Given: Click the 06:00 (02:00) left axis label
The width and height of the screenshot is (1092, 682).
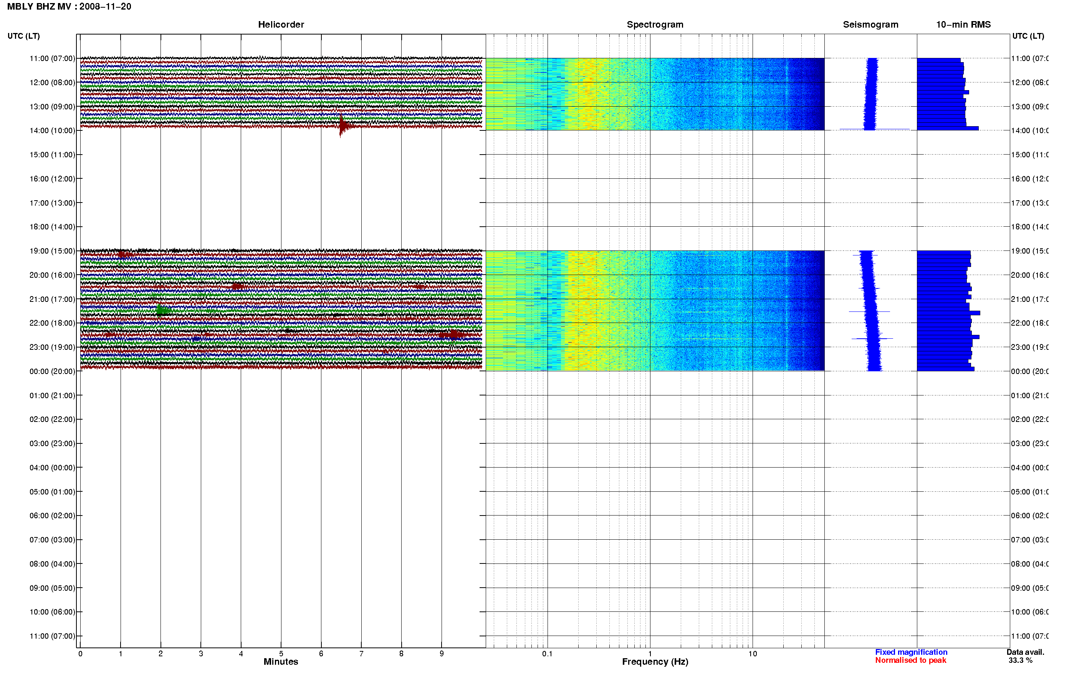Looking at the screenshot, I should (52, 516).
